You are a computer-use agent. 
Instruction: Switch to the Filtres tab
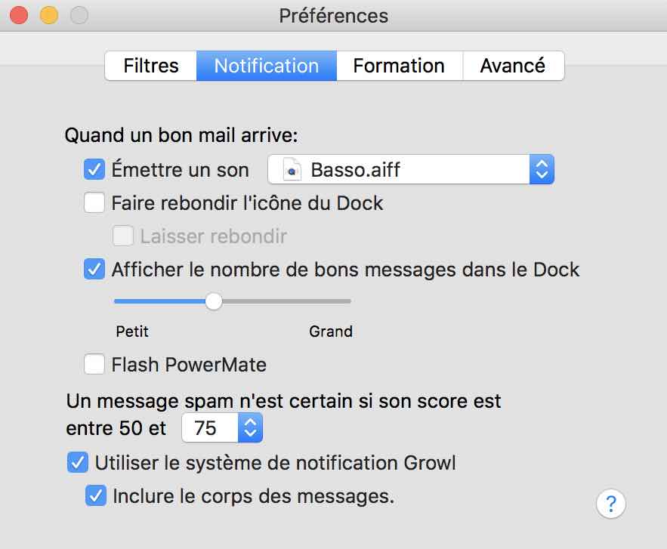[150, 66]
